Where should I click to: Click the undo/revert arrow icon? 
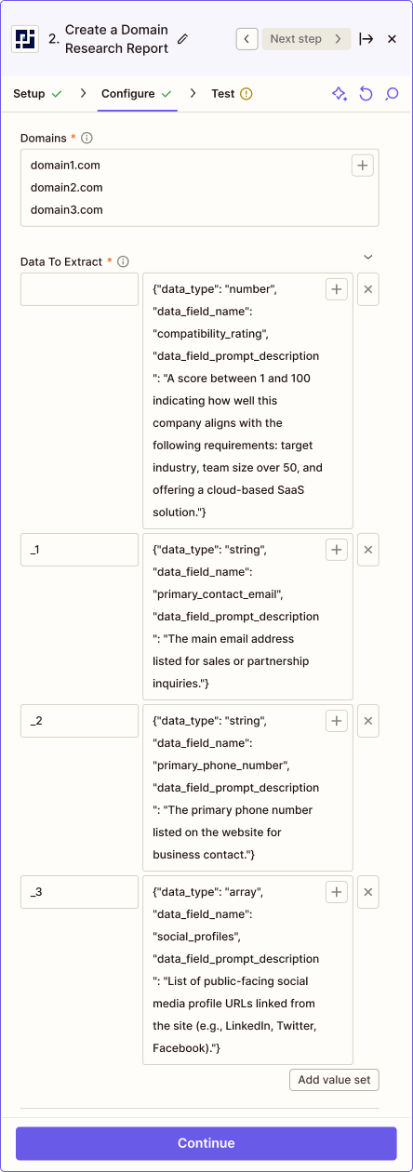pyautogui.click(x=366, y=94)
